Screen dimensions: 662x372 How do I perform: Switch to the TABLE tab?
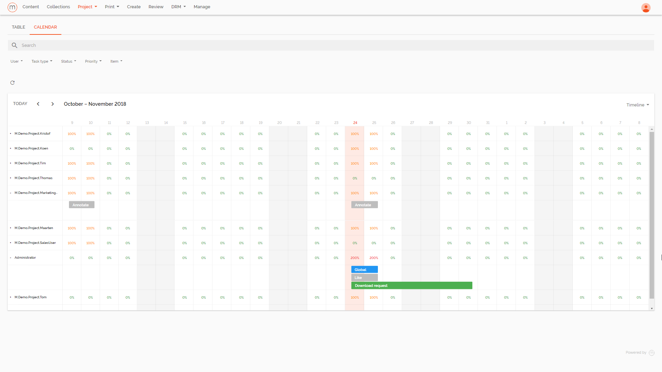tap(18, 27)
